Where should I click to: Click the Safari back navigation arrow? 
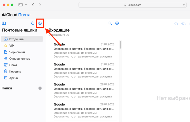click(x=33, y=5)
